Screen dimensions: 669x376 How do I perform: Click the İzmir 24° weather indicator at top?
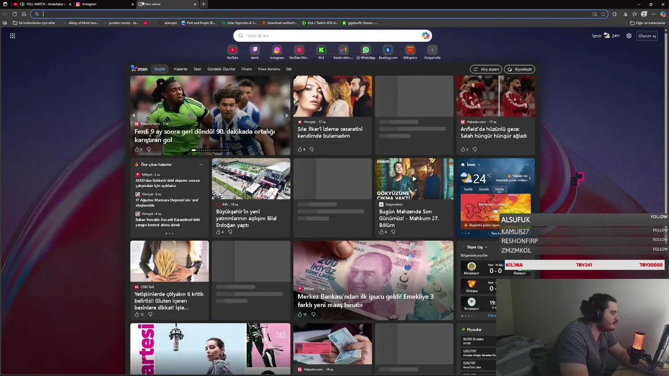pyautogui.click(x=606, y=36)
